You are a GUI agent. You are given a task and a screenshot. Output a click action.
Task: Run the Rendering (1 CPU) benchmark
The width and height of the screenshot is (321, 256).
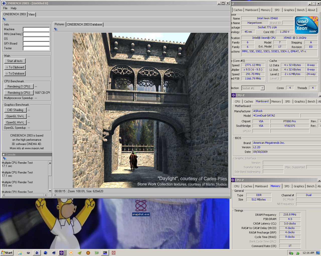coord(19,86)
